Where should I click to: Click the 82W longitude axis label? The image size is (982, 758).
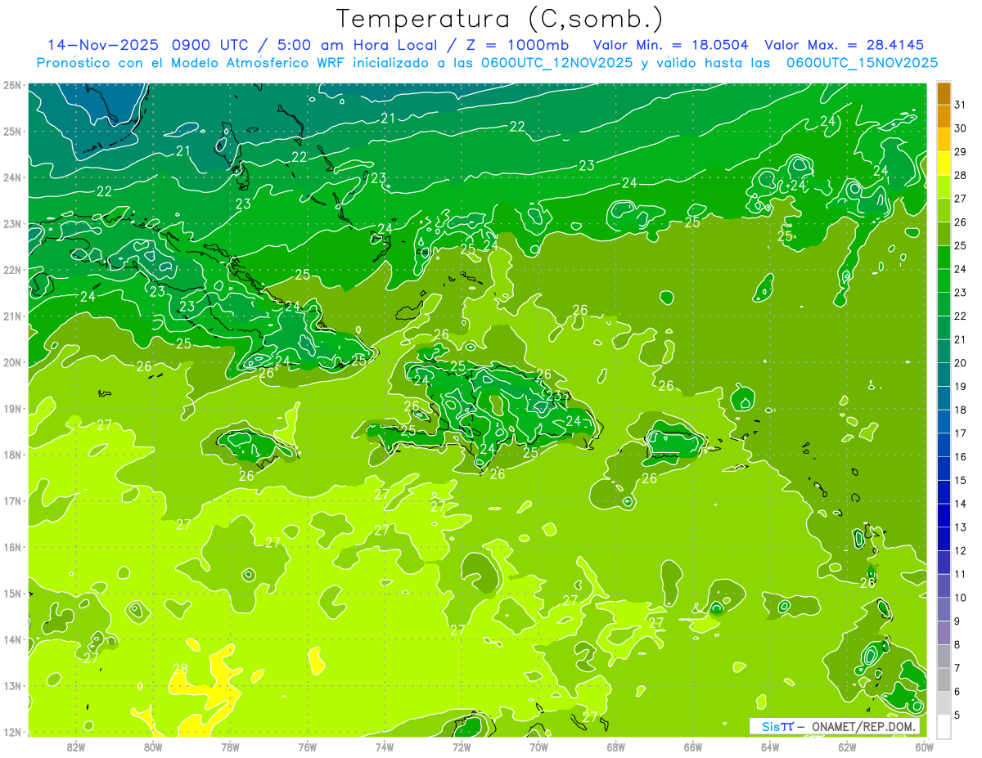click(x=76, y=747)
